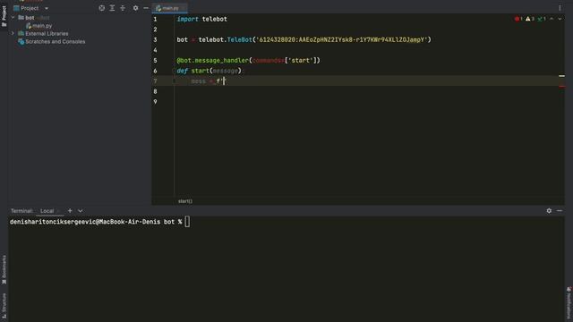Click Expand All in Project panel
The width and height of the screenshot is (573, 322).
[112, 8]
